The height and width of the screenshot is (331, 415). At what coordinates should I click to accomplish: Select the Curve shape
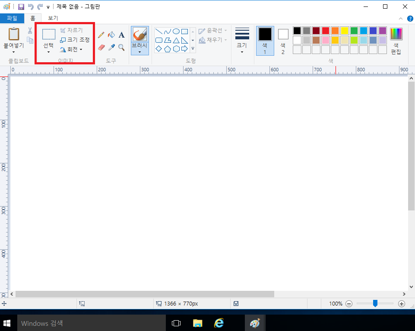coord(168,32)
